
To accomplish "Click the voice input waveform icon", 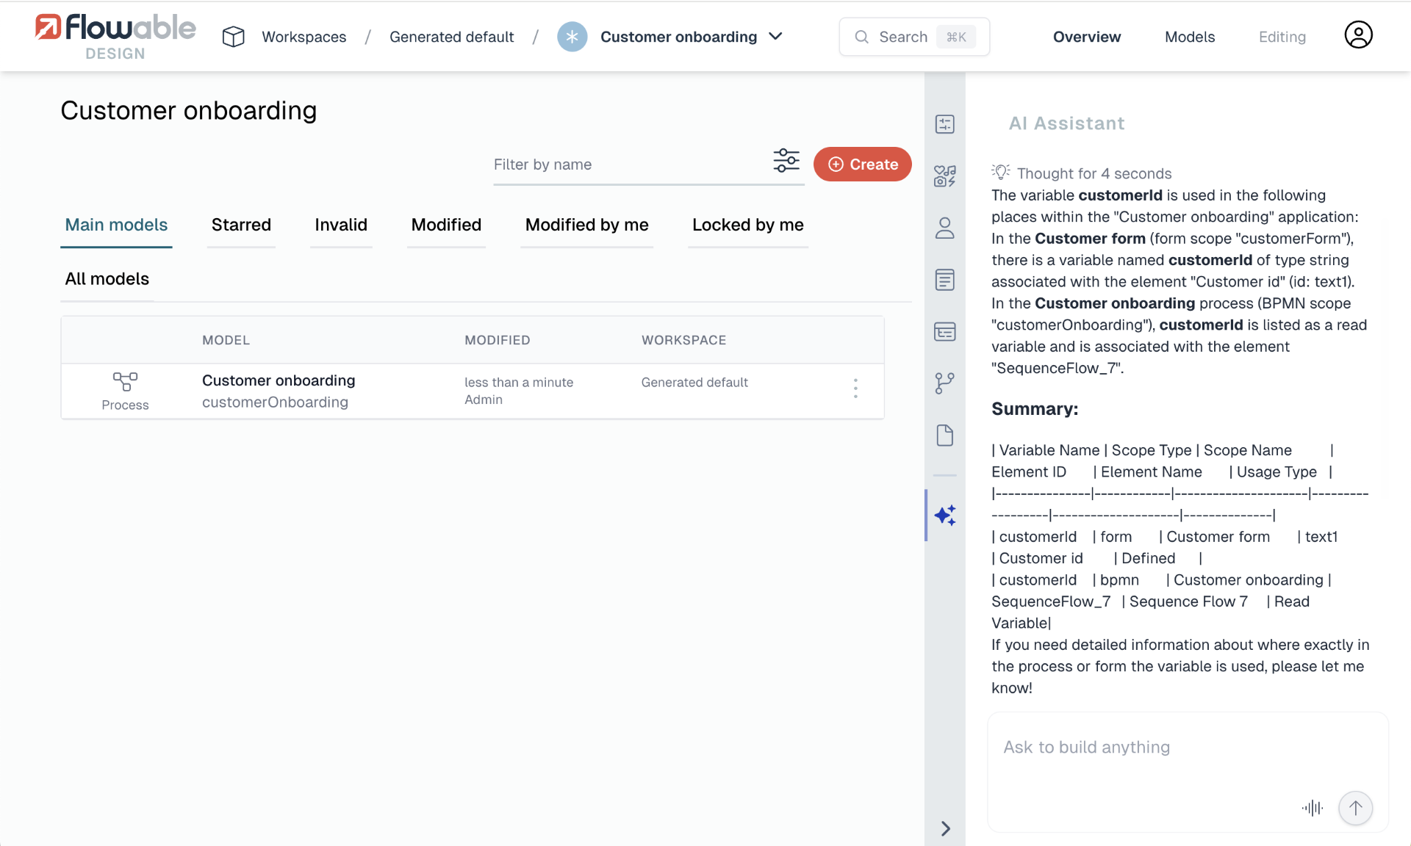I will click(1313, 808).
